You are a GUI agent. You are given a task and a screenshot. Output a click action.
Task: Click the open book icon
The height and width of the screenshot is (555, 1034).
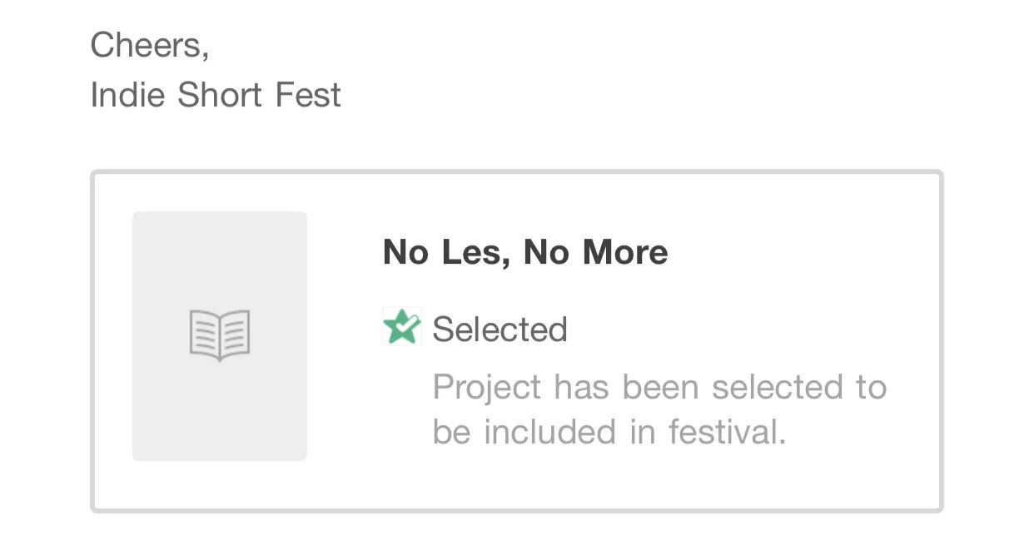[x=220, y=335]
